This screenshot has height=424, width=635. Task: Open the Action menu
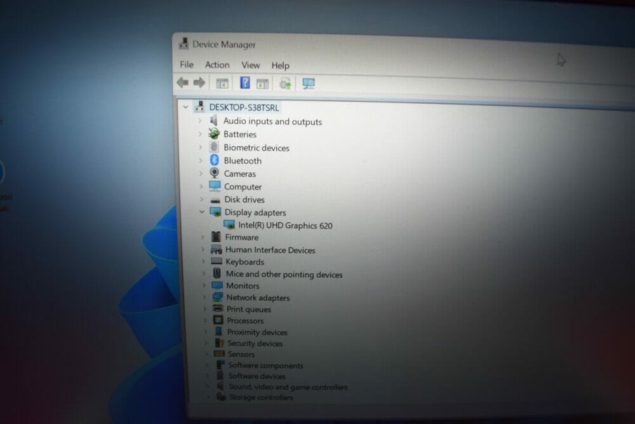click(x=217, y=65)
